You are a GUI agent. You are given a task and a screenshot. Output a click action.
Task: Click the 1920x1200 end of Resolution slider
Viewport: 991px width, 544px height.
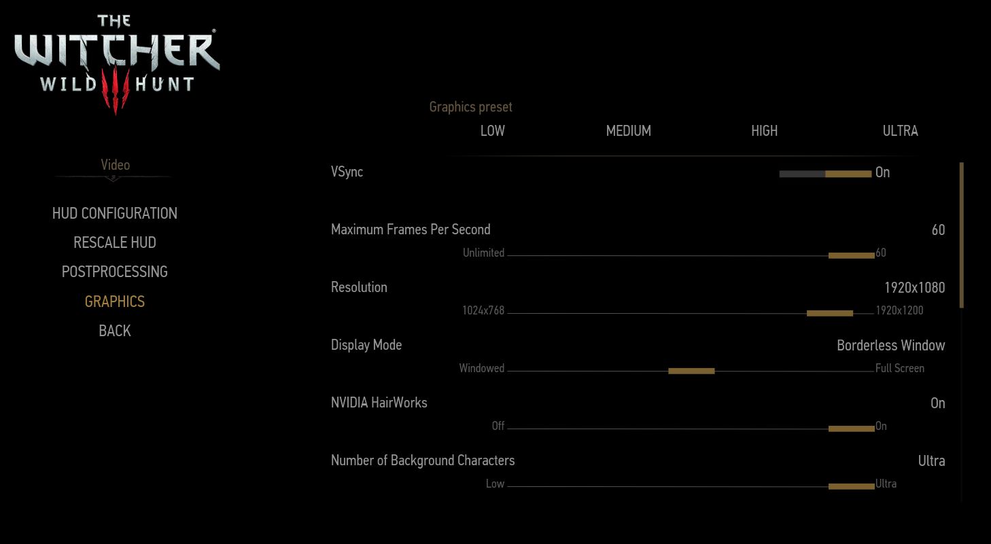[x=899, y=310]
